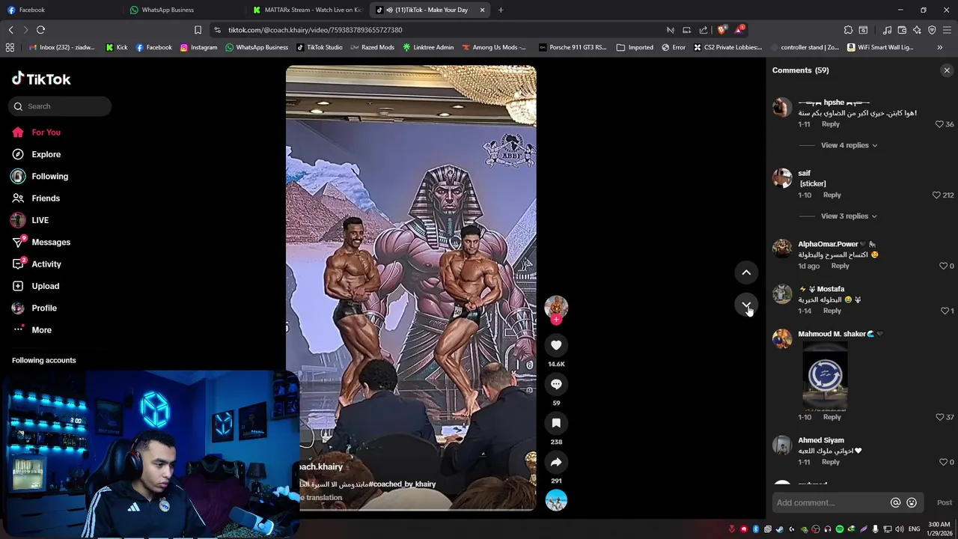This screenshot has height=539, width=958.
Task: Insert a mention with the @ icon
Action: coord(895,503)
